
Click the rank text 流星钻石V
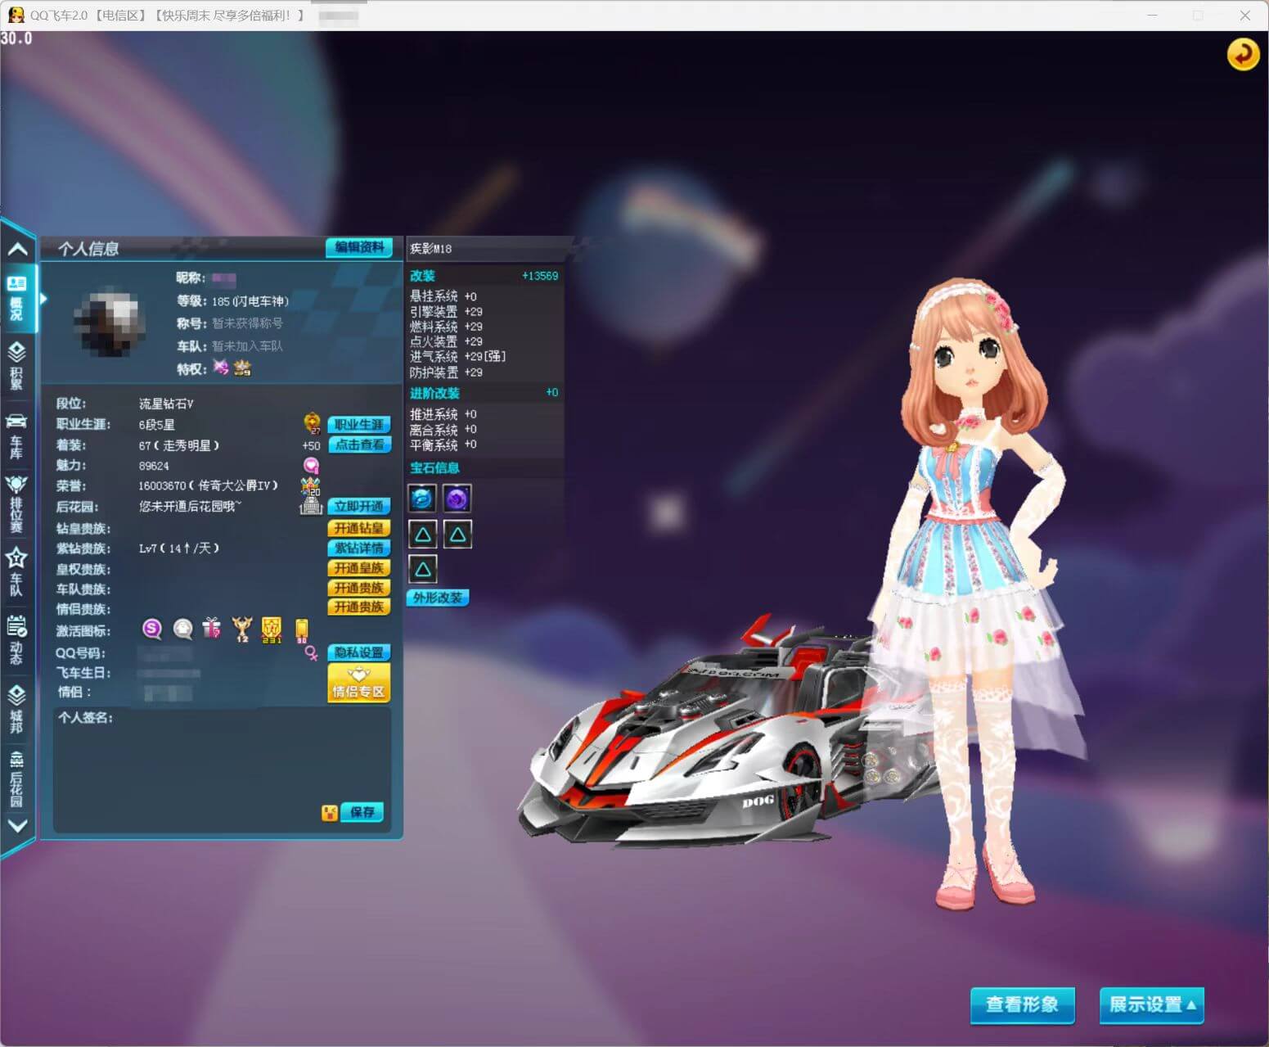166,404
